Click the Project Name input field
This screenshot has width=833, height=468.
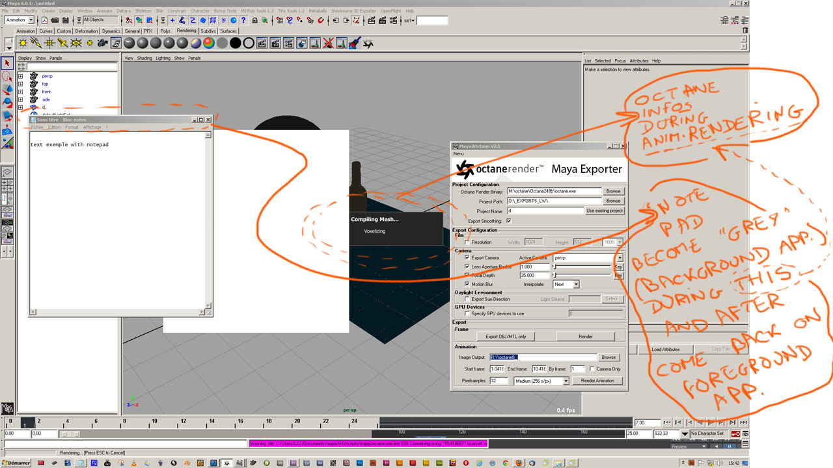tap(545, 211)
